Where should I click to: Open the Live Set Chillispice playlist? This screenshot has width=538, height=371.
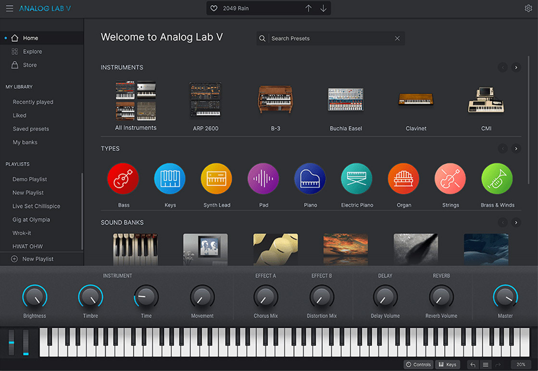pyautogui.click(x=37, y=206)
